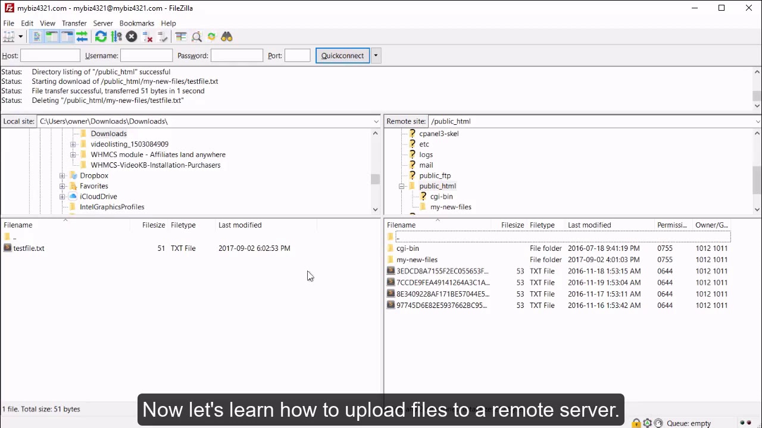Select my-new-files folder in remote list
Image resolution: width=762 pixels, height=428 pixels.
click(417, 260)
